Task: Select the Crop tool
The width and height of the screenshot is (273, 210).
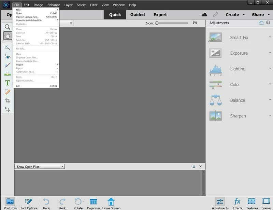Action: click(7, 100)
